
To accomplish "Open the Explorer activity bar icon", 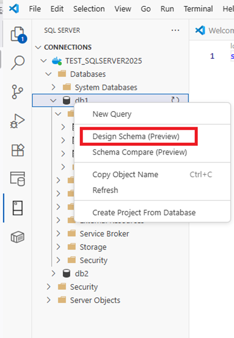I will pyautogui.click(x=18, y=34).
